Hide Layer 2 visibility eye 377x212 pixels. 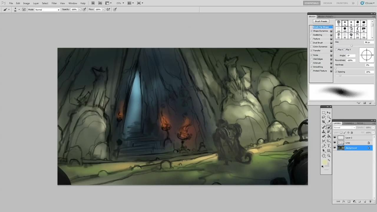point(335,138)
